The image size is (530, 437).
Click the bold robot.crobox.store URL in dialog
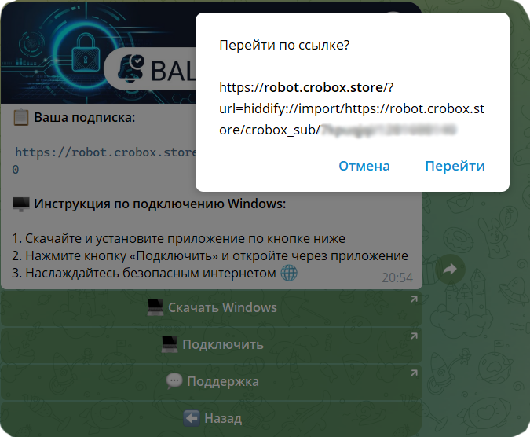pos(323,87)
